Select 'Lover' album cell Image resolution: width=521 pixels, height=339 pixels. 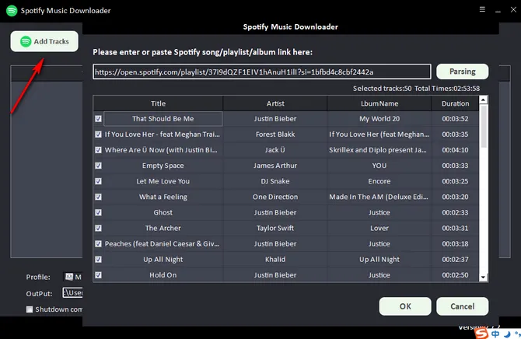(x=379, y=228)
